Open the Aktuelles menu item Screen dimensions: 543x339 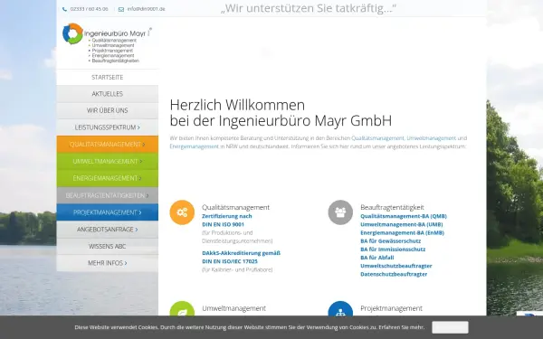(x=108, y=94)
